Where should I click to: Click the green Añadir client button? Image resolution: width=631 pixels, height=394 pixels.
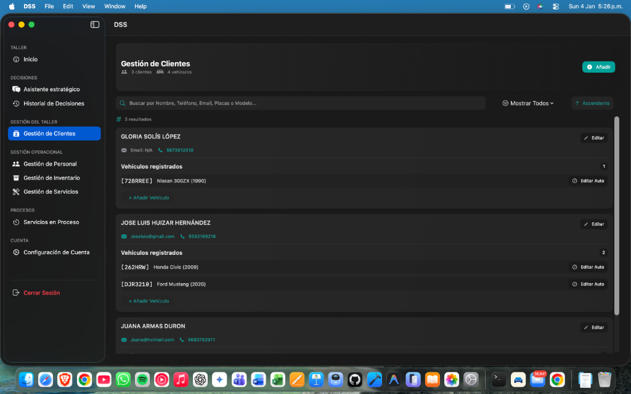[598, 66]
